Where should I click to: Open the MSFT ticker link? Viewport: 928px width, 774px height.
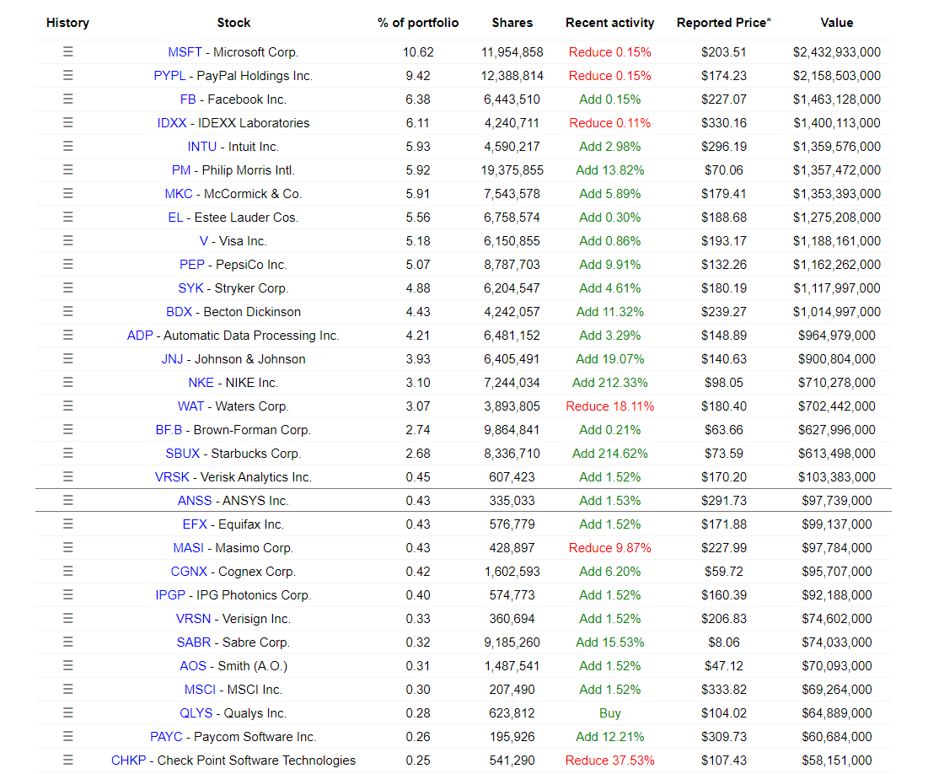coord(185,52)
